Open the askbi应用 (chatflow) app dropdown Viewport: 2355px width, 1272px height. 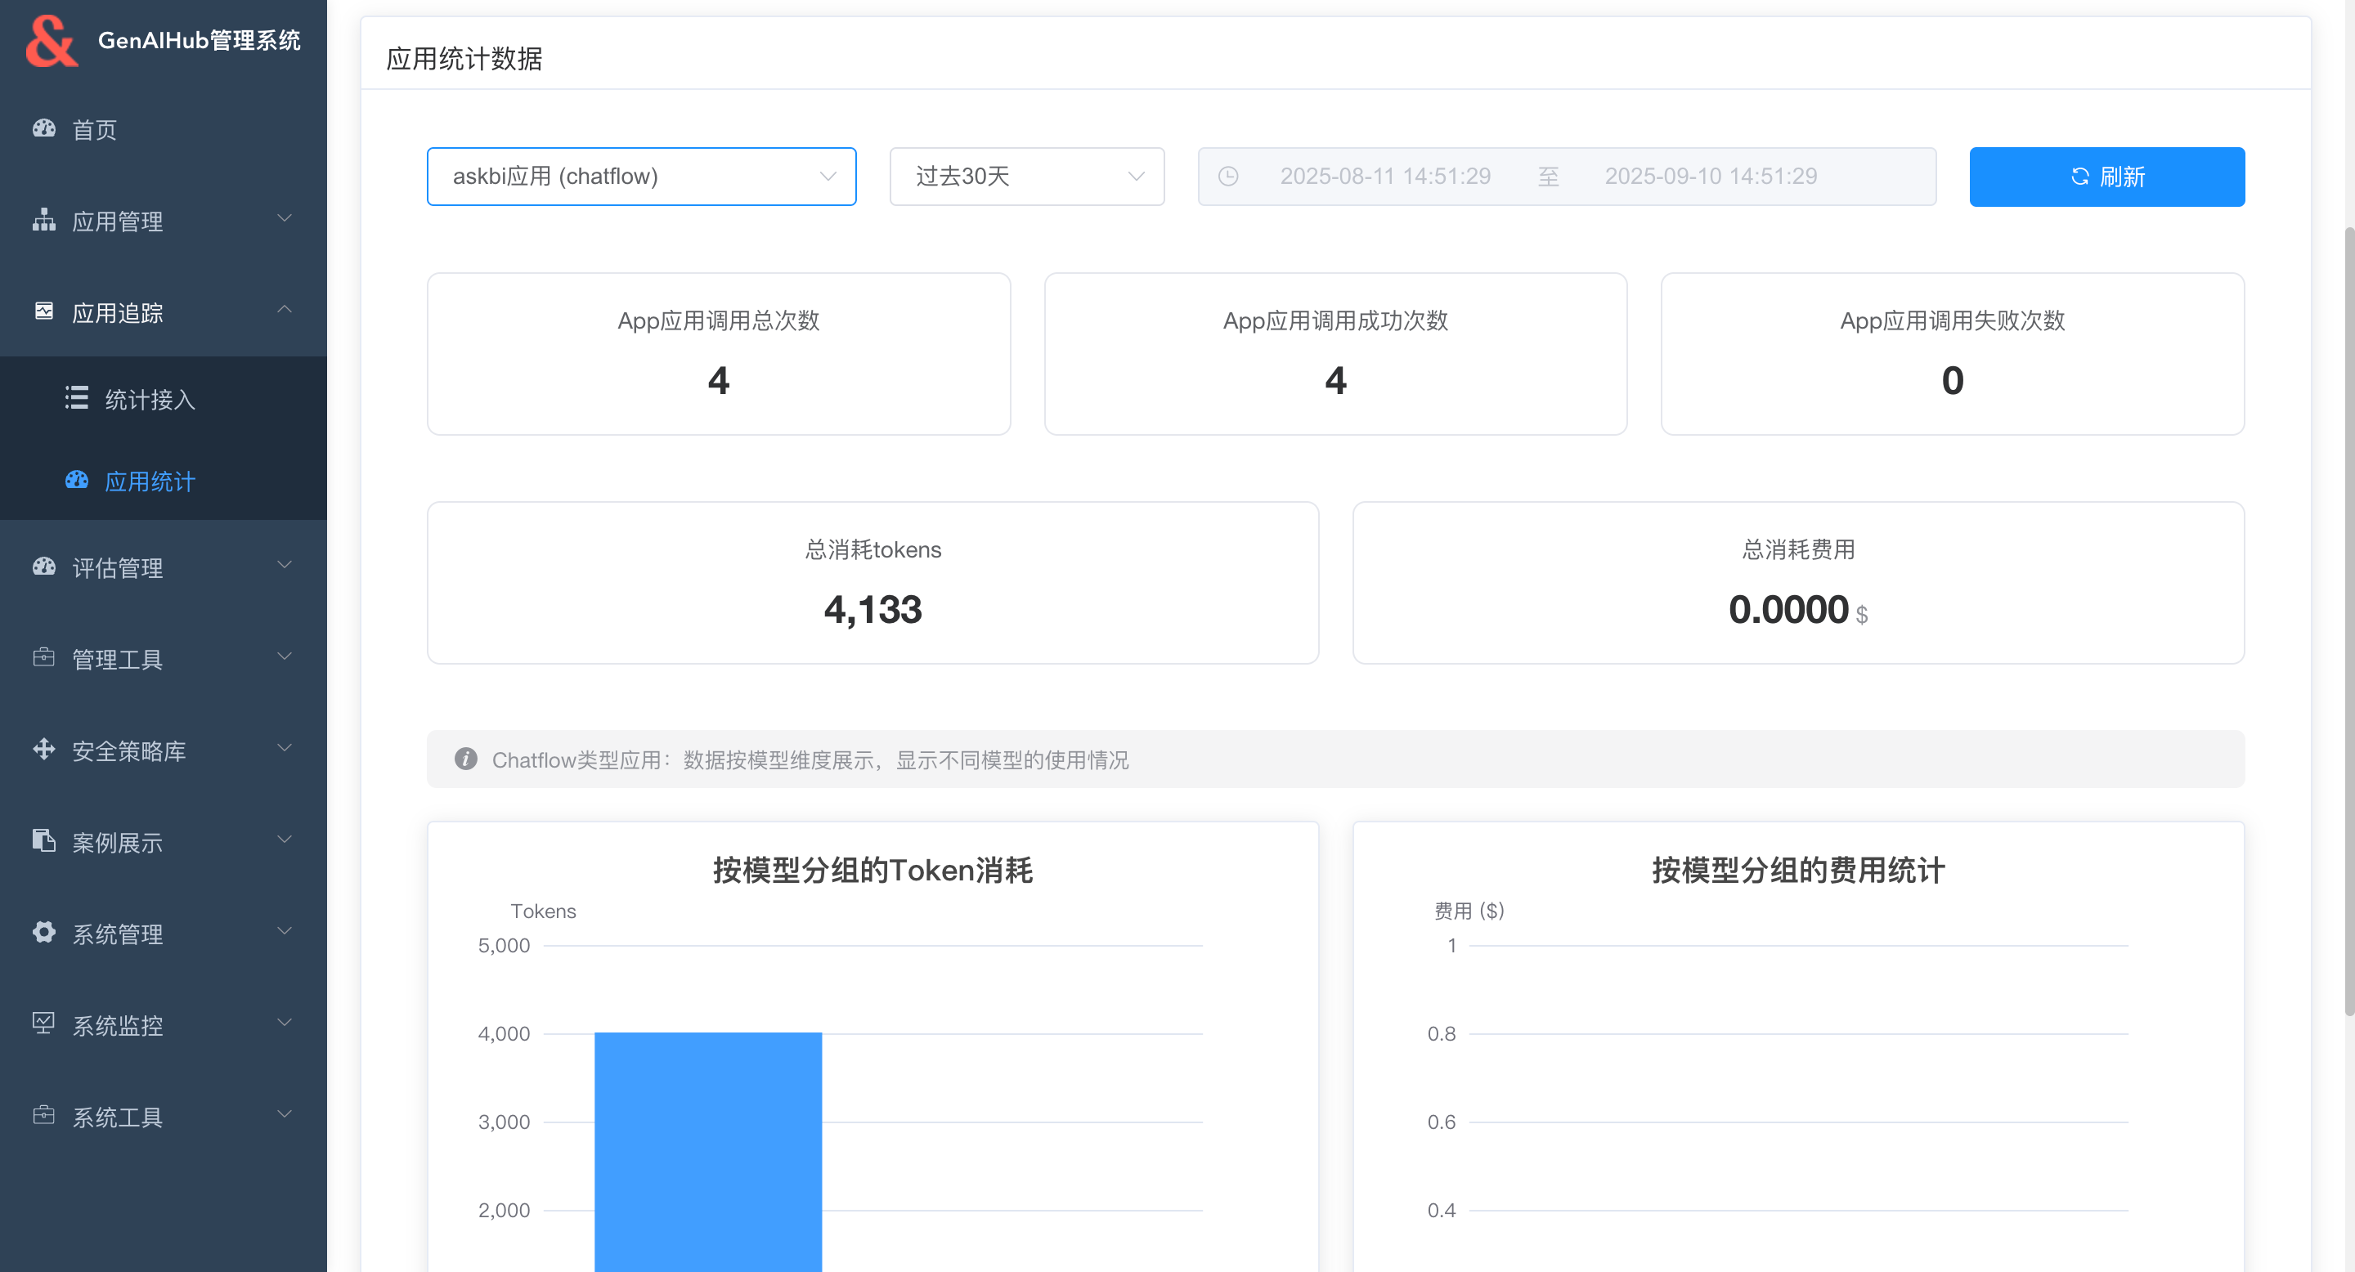click(x=641, y=177)
